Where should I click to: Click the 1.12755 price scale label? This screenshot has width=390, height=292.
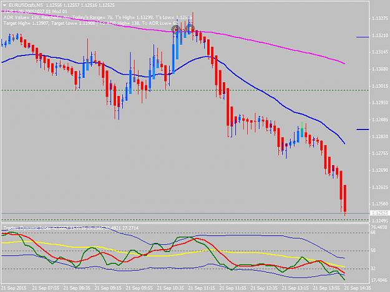pos(380,153)
